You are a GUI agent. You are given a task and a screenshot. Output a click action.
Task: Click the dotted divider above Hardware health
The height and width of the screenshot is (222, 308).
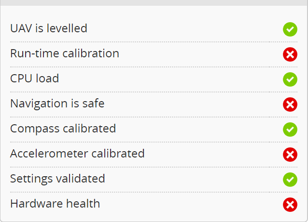154,192
